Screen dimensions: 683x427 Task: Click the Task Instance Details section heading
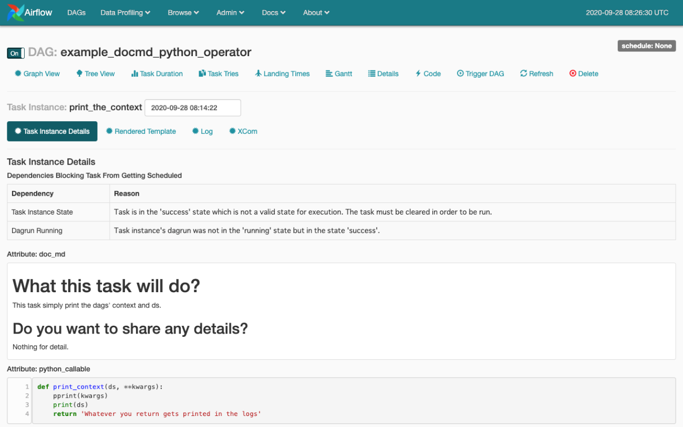[x=51, y=162]
